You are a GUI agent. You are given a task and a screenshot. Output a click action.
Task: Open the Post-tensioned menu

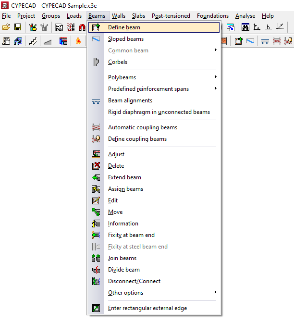tap(171, 16)
